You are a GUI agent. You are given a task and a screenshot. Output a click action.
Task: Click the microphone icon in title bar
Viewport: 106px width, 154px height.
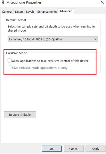tap(3, 2)
